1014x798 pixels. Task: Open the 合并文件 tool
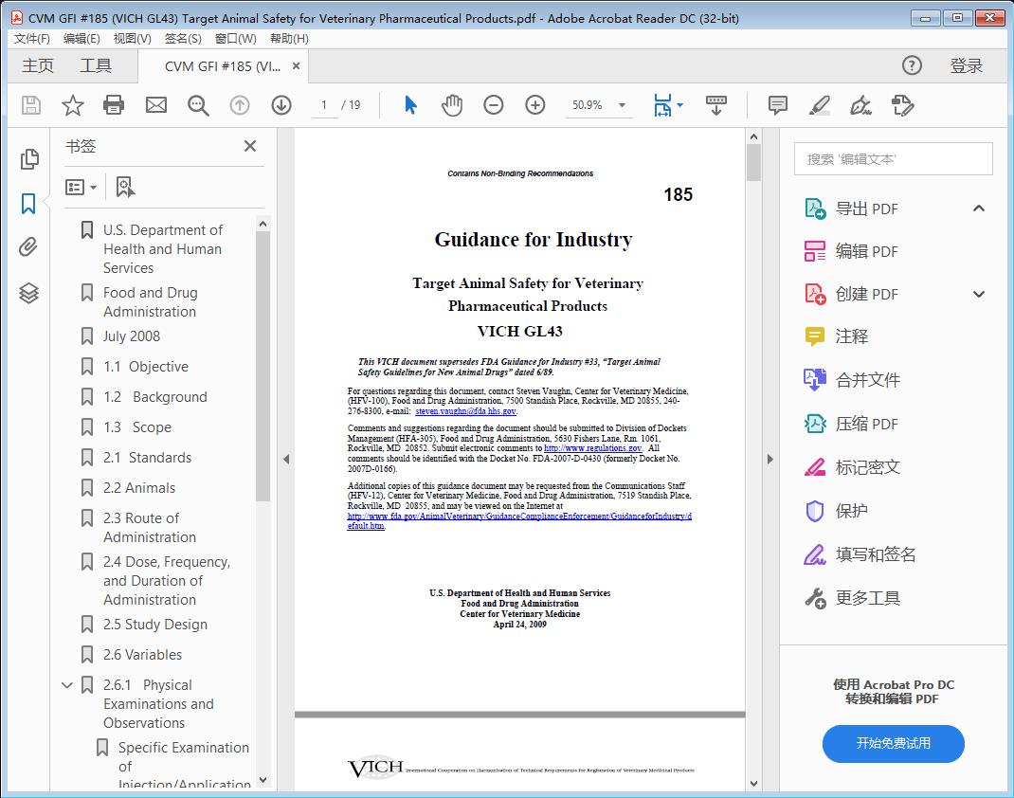click(852, 380)
